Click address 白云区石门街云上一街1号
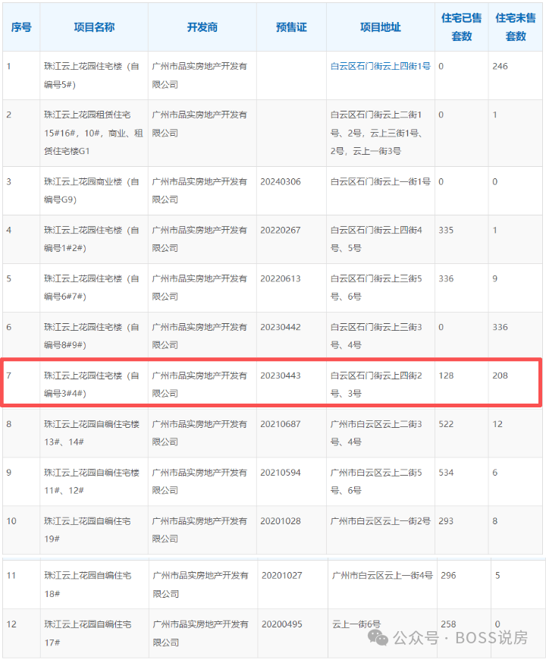 [380, 182]
